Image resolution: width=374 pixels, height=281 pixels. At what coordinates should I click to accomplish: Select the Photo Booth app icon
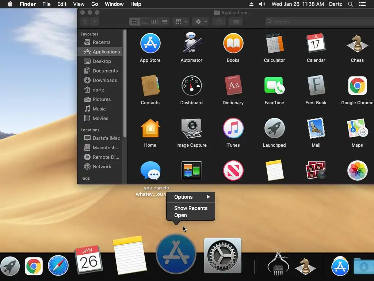point(316,171)
